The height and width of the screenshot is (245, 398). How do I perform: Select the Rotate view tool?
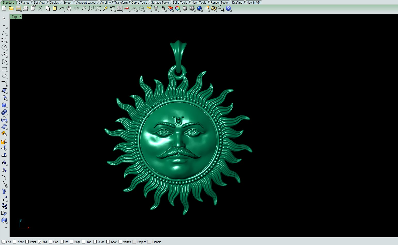tap(76, 8)
